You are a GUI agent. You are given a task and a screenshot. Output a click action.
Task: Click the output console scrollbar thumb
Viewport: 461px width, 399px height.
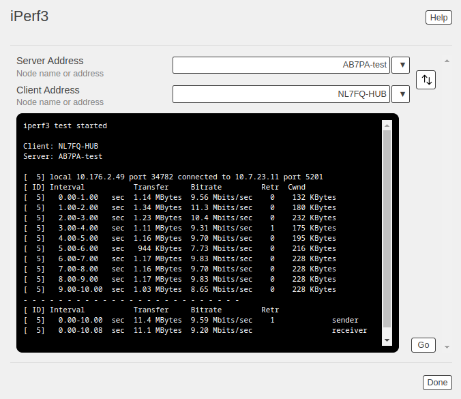click(x=387, y=228)
